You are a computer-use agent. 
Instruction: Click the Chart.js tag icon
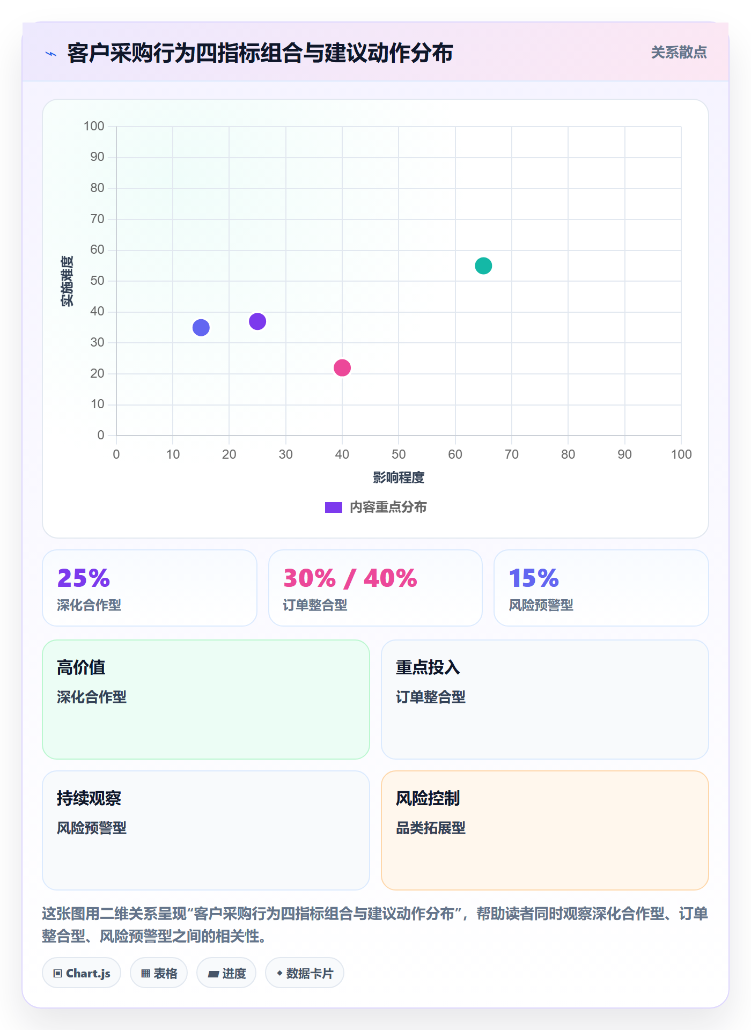coord(58,973)
